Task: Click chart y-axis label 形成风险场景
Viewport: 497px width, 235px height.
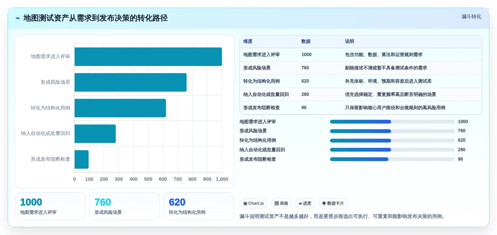Action: (55, 82)
